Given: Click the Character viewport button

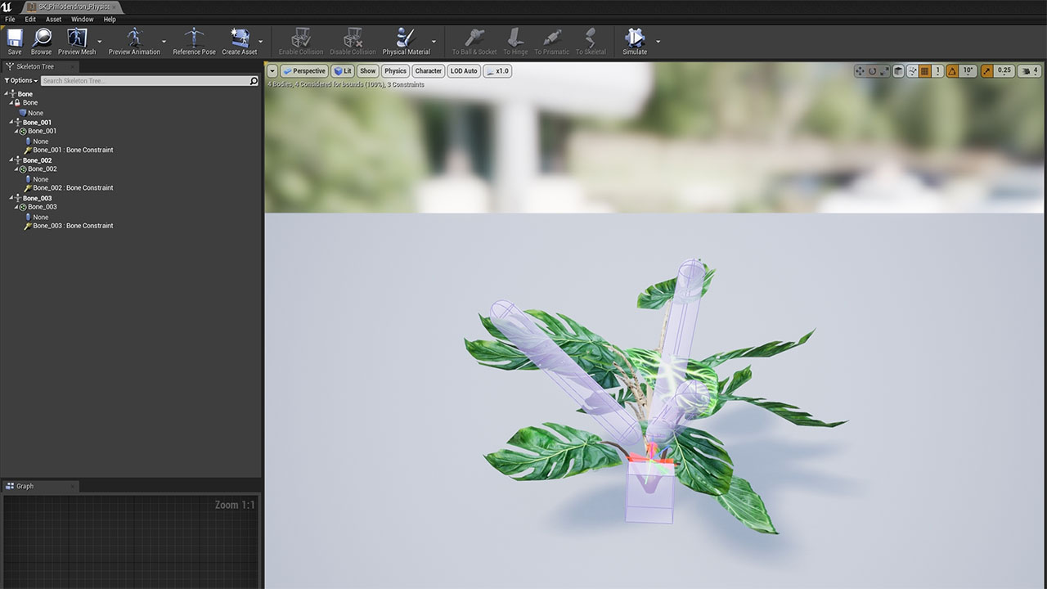Looking at the screenshot, I should 428,71.
